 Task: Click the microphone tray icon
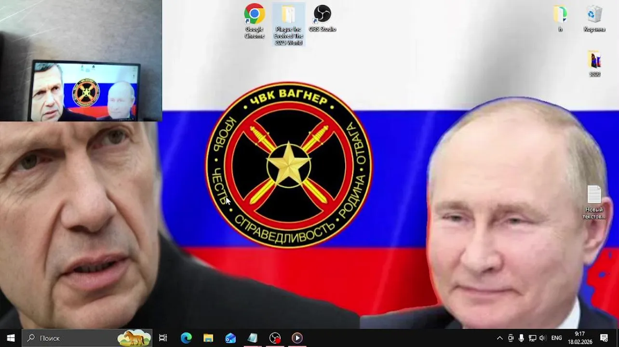(521, 338)
